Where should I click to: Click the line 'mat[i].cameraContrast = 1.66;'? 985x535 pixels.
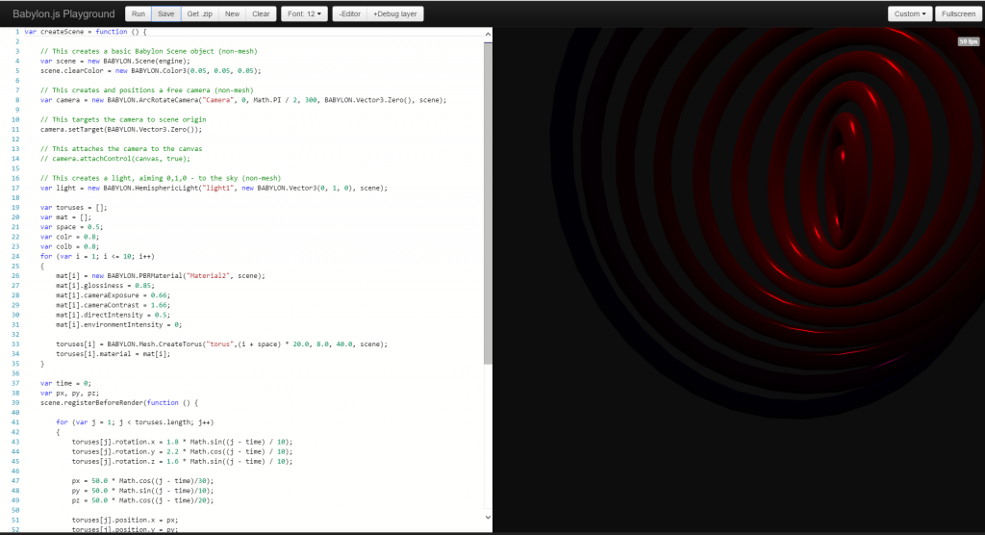[x=114, y=305]
